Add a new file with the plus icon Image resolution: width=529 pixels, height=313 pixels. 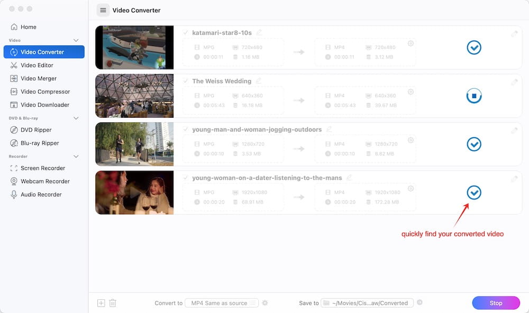[101, 303]
